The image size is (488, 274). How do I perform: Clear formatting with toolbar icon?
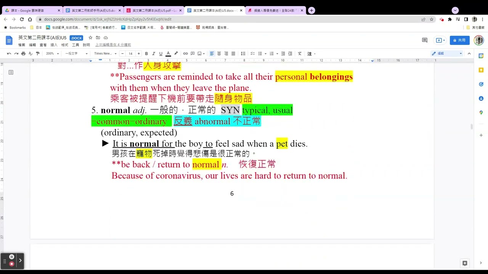(300, 54)
